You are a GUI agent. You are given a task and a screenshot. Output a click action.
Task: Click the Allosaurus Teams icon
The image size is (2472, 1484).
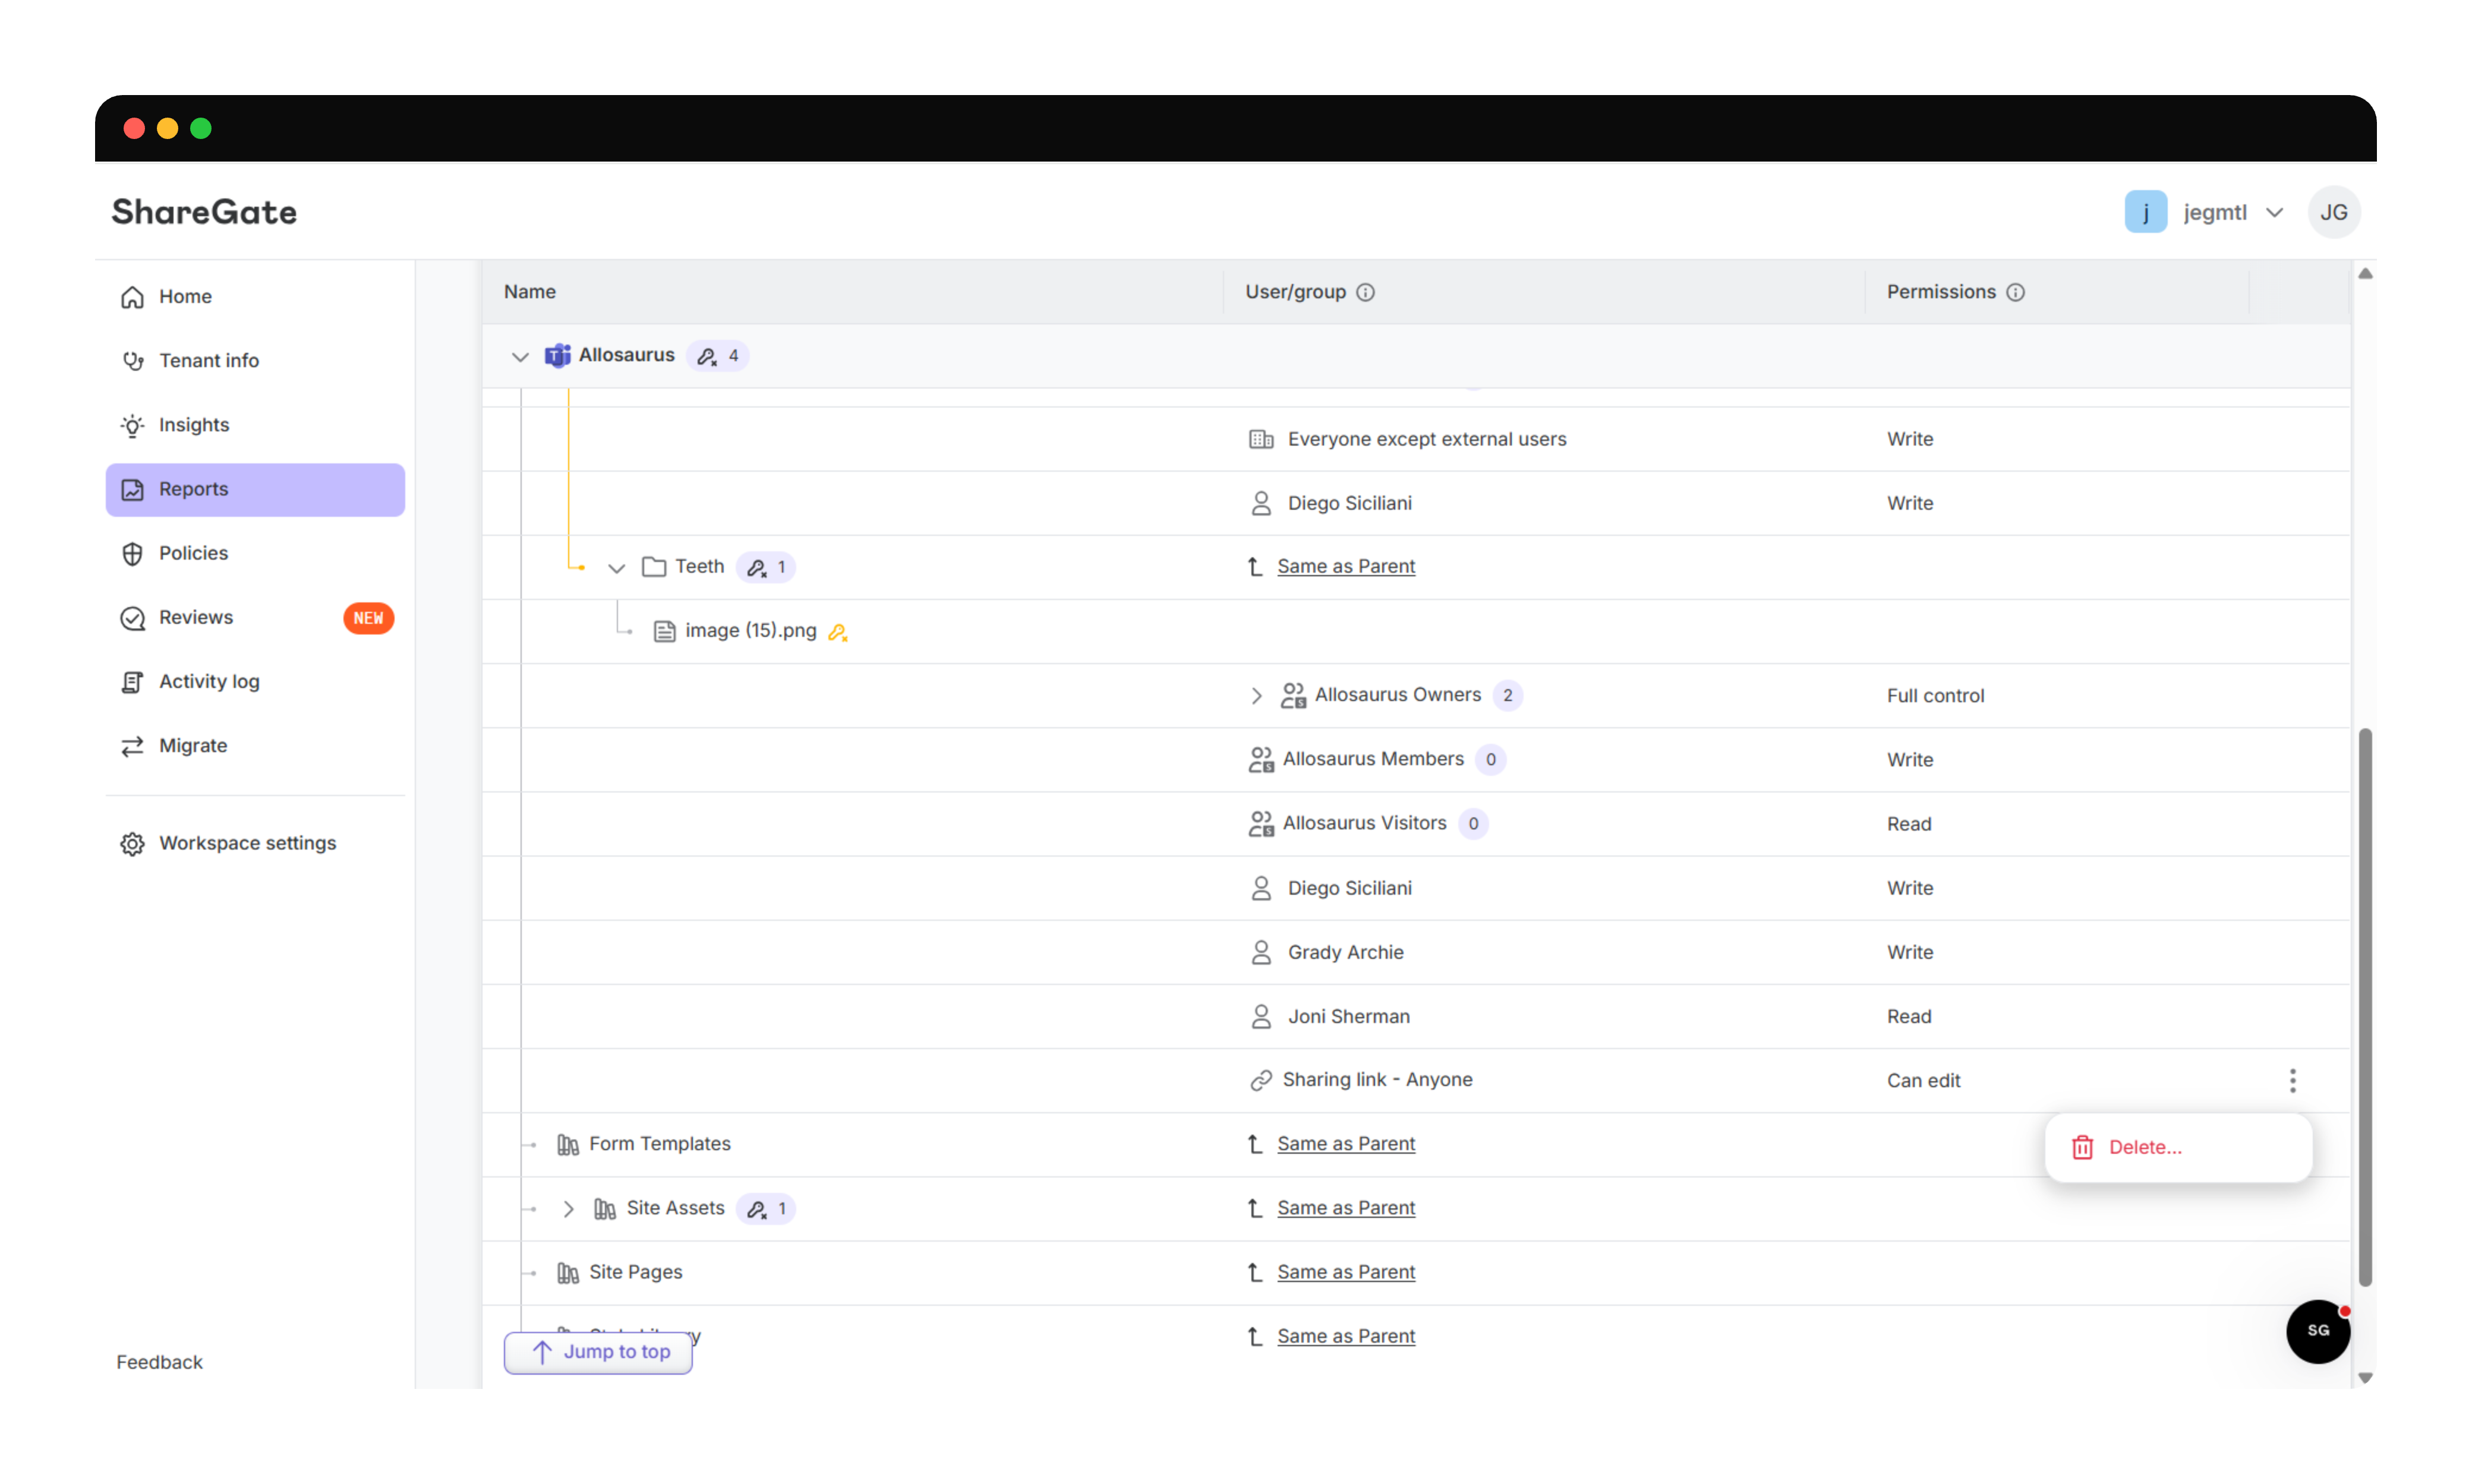tap(557, 355)
